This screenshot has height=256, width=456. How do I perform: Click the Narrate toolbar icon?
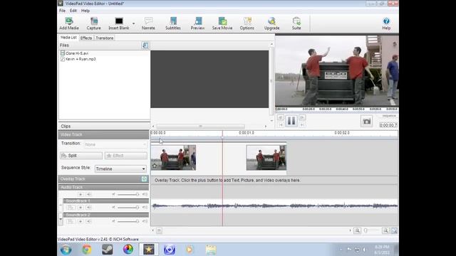pyautogui.click(x=148, y=23)
